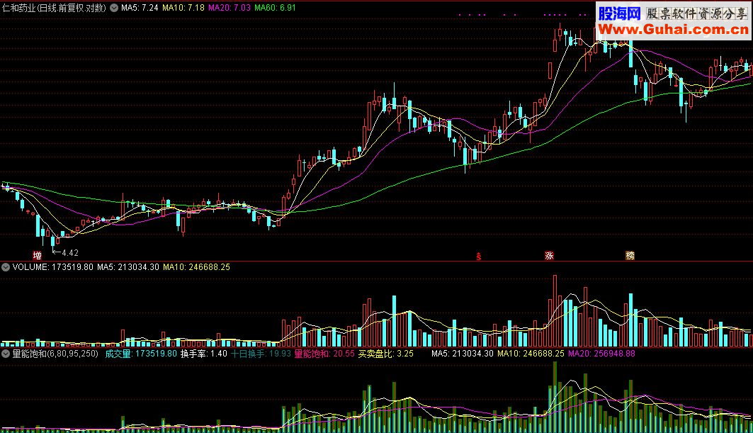Click the 4.42 lowest price label
This screenshot has height=433, width=753.
click(70, 253)
